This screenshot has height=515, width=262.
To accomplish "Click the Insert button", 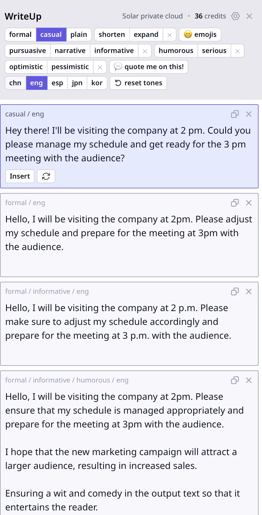I will click(20, 176).
